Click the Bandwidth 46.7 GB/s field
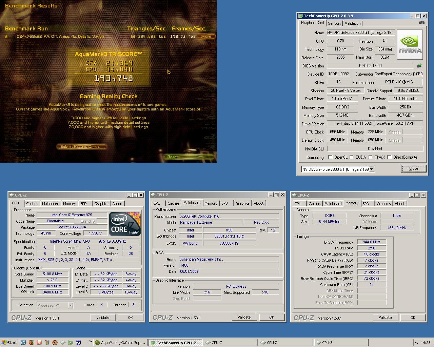 (405, 115)
